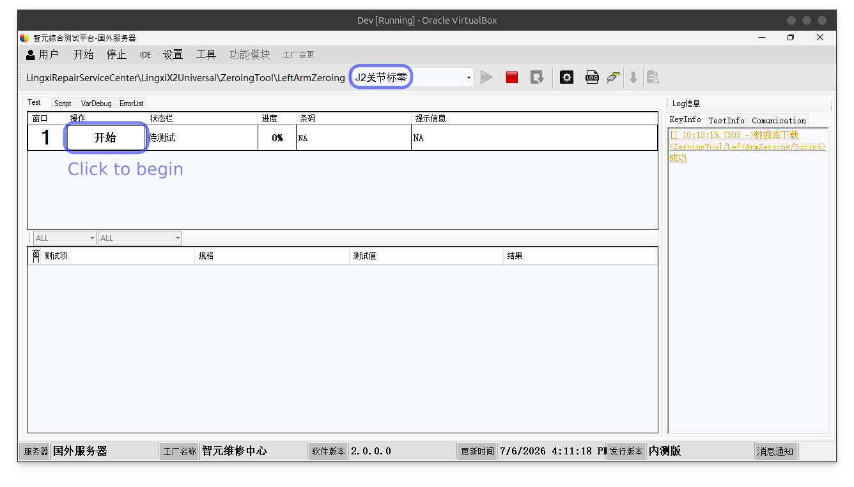The height and width of the screenshot is (487, 854).
Task: Open the J2关节标零 combo box dropdown arrow
Action: coord(469,78)
